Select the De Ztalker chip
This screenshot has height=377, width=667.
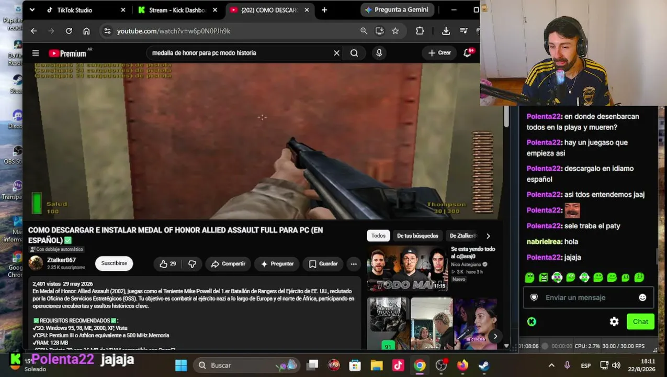[x=462, y=236]
